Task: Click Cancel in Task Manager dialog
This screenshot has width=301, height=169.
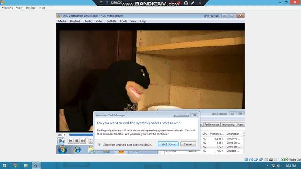Action: click(188, 144)
